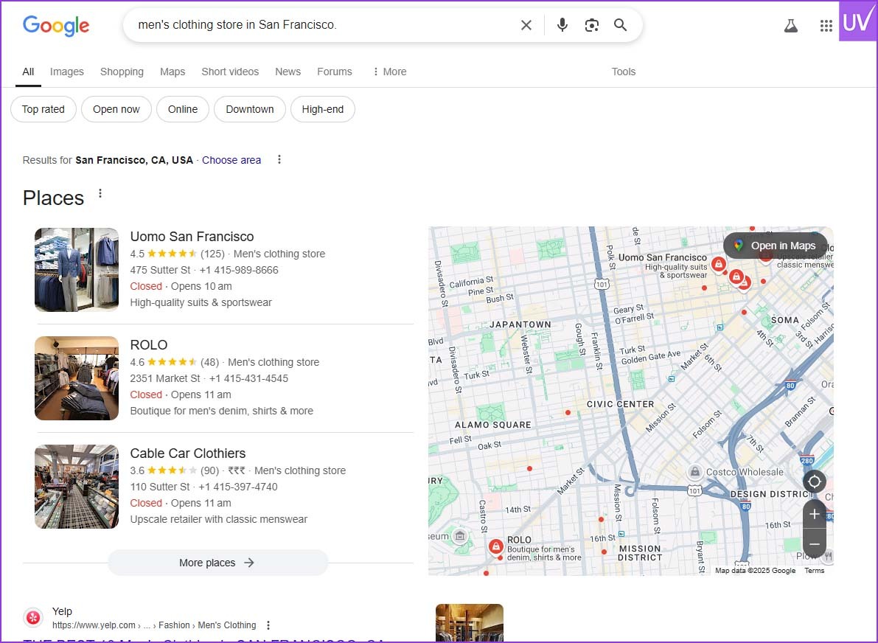Zoom in on the map
Viewport: 878px width, 643px height.
click(814, 514)
